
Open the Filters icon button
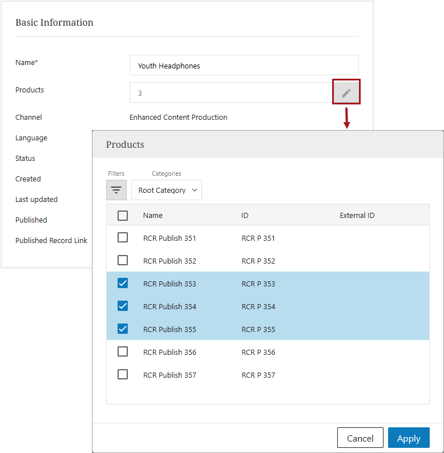[116, 190]
